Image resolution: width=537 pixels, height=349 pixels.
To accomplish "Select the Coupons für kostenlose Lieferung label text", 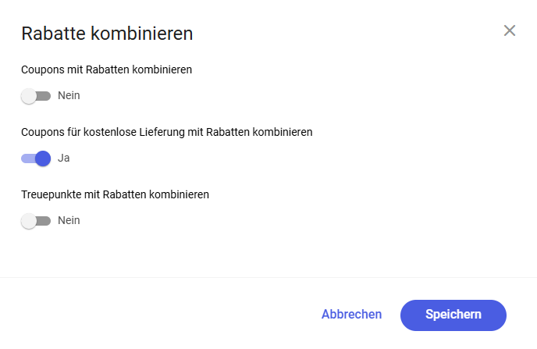I will 167,132.
